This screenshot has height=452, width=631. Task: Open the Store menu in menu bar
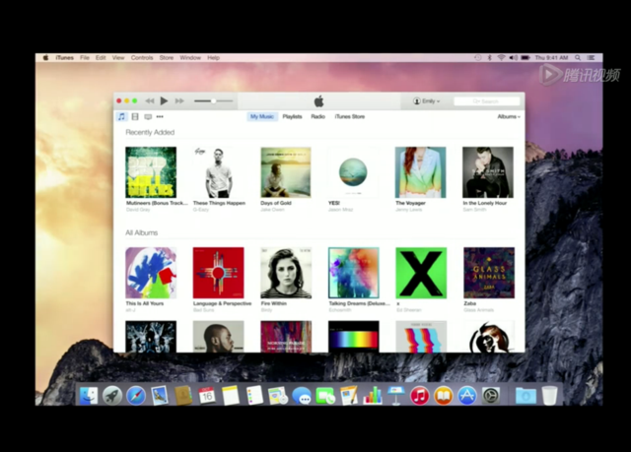tap(167, 58)
